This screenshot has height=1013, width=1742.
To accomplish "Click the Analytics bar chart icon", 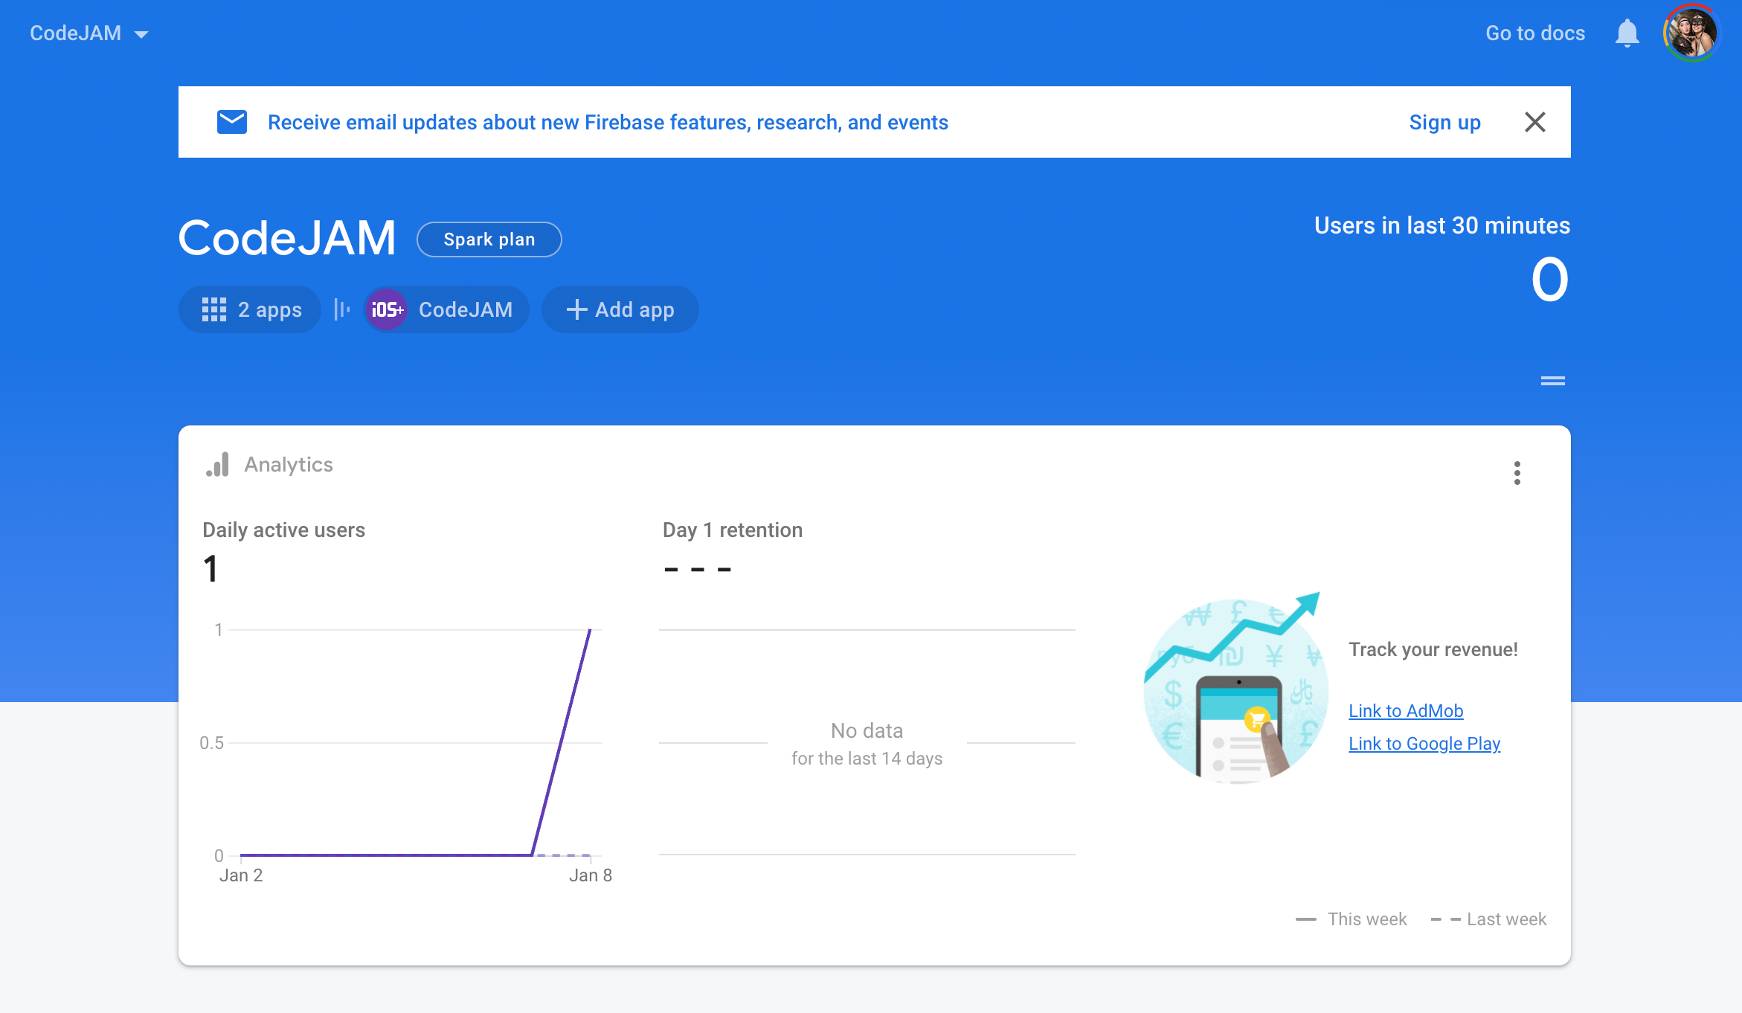I will click(x=217, y=465).
